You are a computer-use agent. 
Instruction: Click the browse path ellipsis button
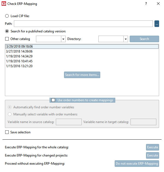[x=157, y=24]
